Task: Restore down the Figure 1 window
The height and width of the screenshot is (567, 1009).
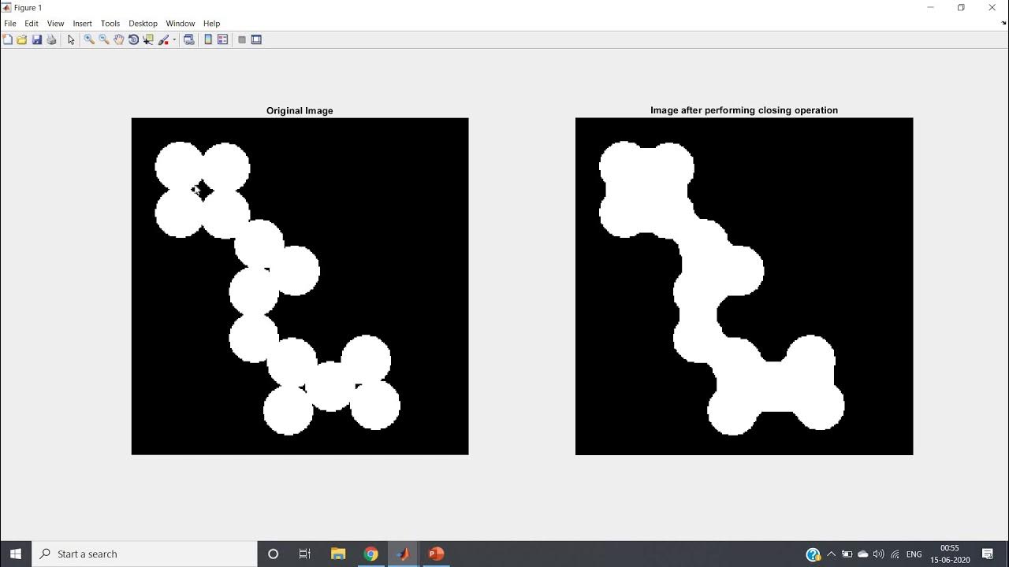Action: click(x=961, y=7)
